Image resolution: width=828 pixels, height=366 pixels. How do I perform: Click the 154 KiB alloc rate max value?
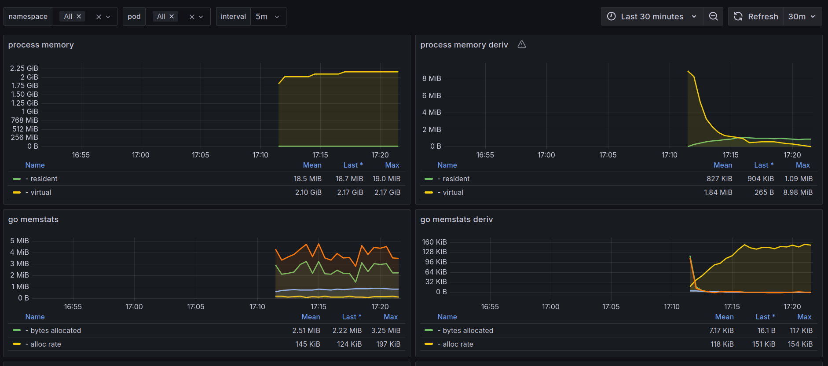click(x=800, y=344)
